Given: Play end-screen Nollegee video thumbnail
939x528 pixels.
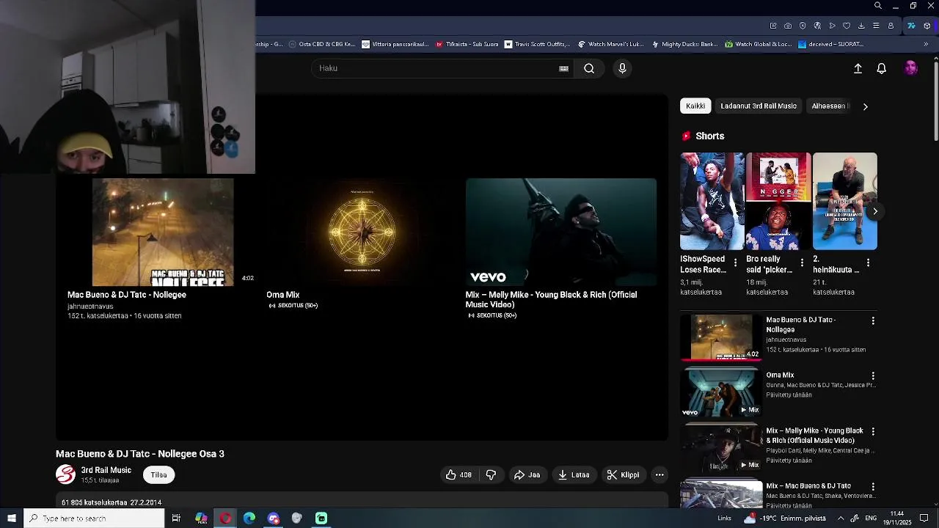Looking at the screenshot, I should [x=163, y=232].
